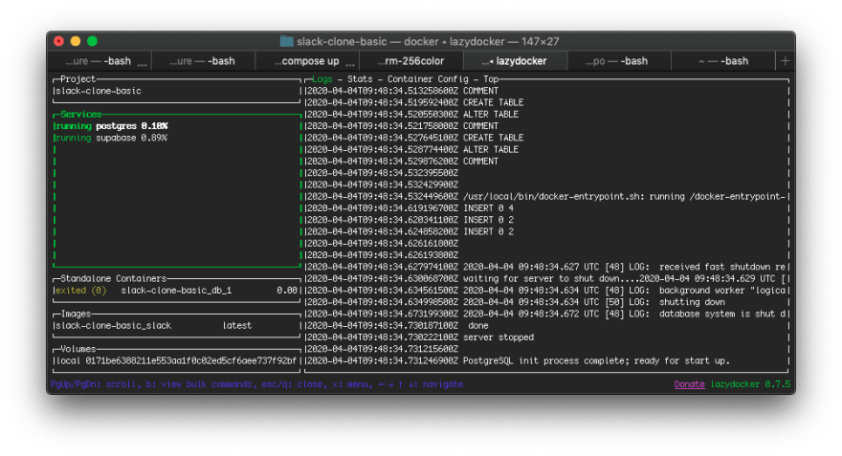This screenshot has width=842, height=456.
Task: Click the yellow minimize window button
Action: pos(76,41)
